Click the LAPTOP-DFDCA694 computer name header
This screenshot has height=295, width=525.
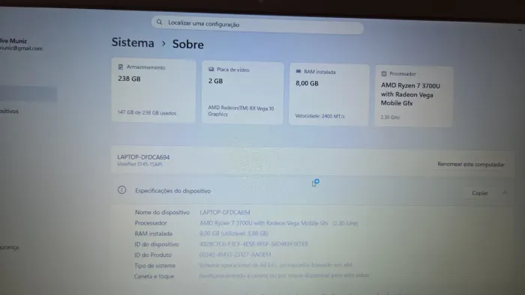(x=143, y=157)
